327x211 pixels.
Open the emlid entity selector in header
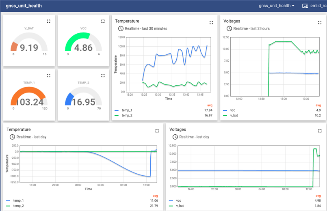(x=314, y=6)
